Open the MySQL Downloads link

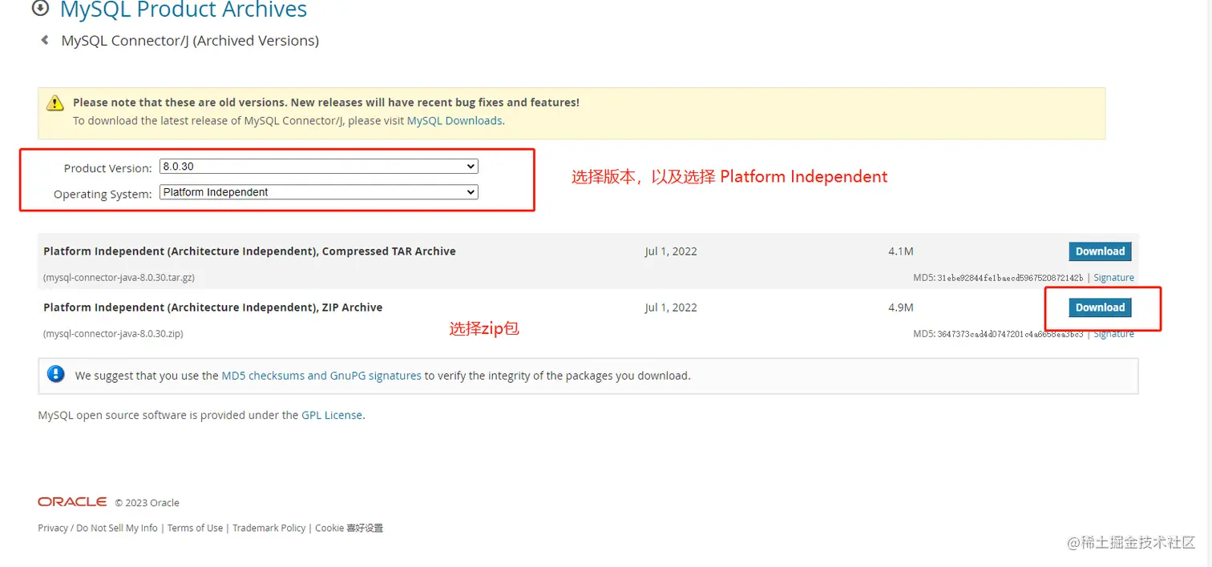(454, 121)
